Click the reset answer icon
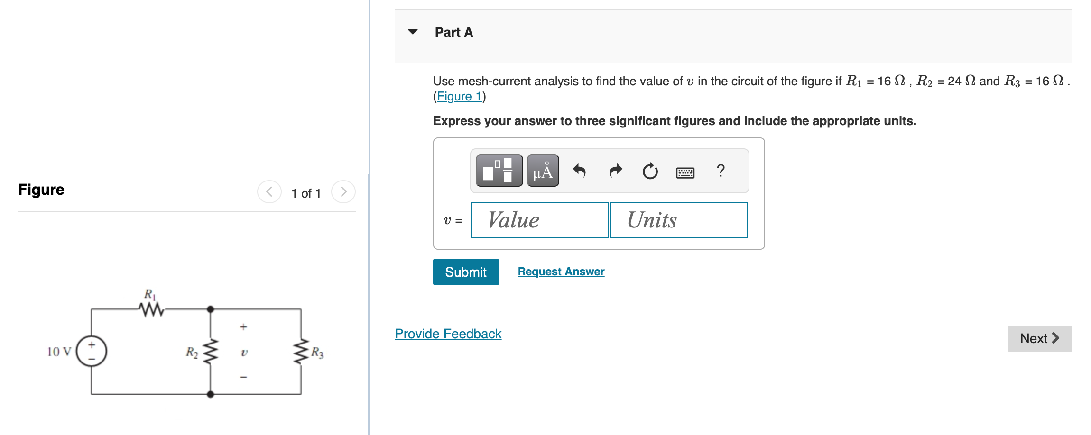The image size is (1091, 435). click(x=649, y=171)
